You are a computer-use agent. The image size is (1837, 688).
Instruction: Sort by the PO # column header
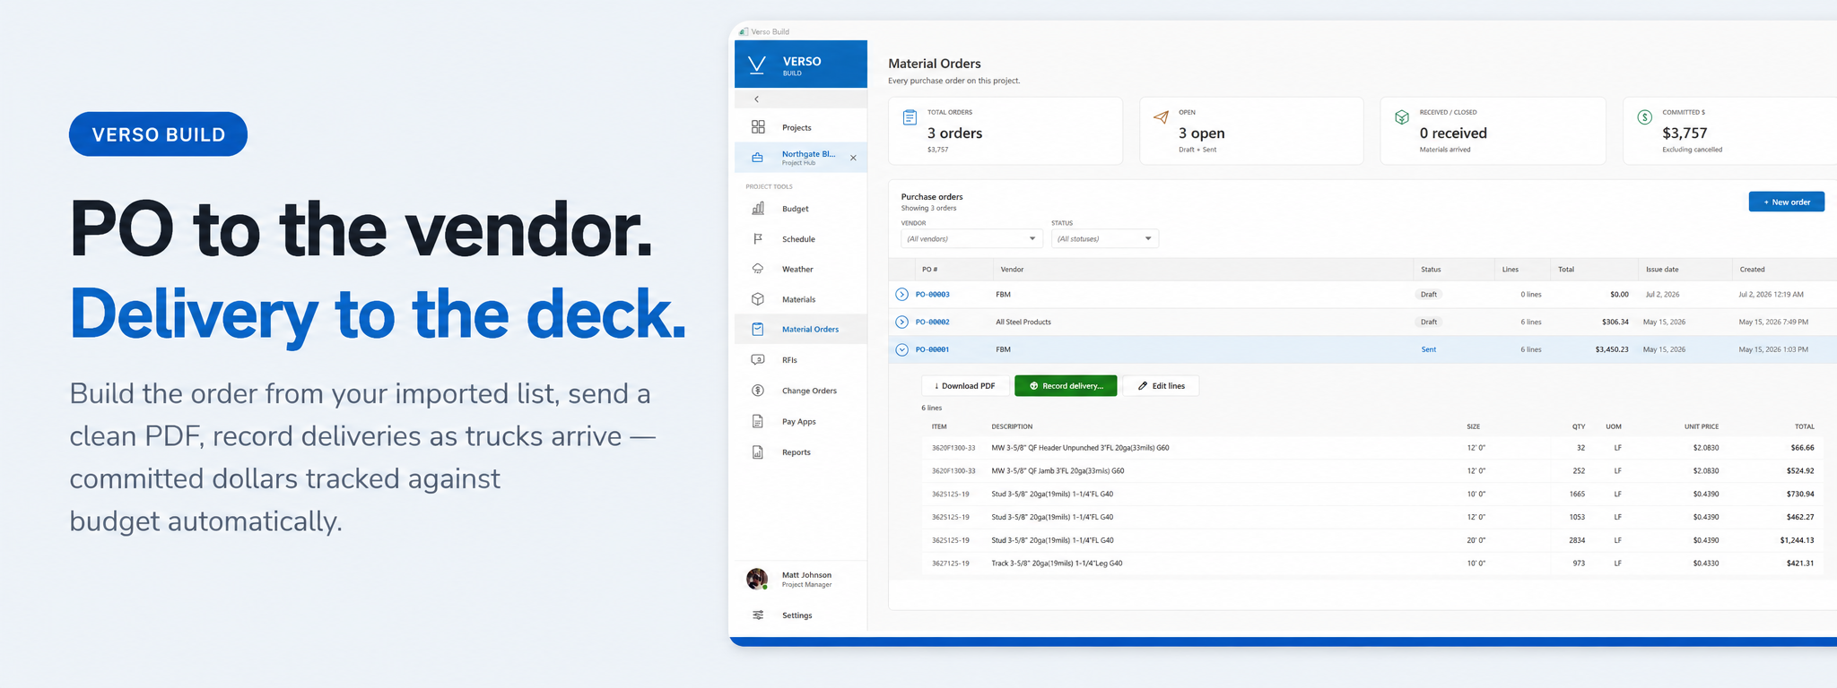click(x=929, y=270)
